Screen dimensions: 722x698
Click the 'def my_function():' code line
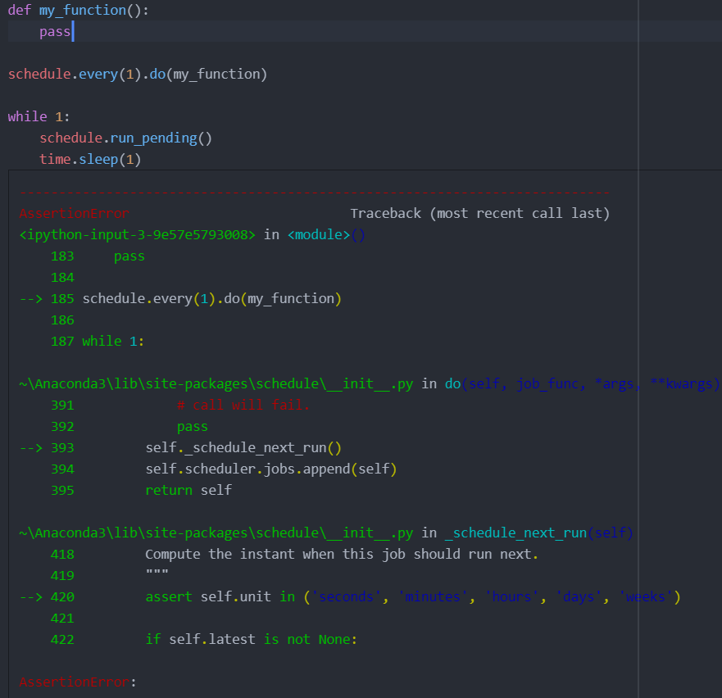[79, 10]
